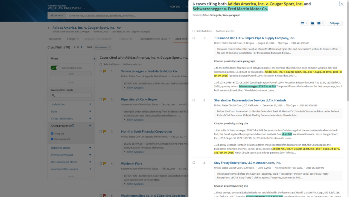Click back arrow beside Adidas America title

[49, 28]
